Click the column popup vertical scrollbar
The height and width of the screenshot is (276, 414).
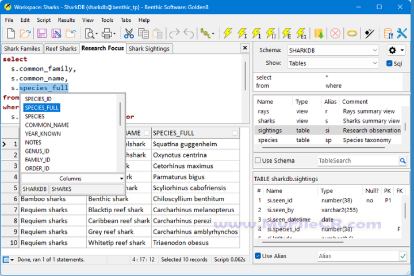(x=120, y=114)
